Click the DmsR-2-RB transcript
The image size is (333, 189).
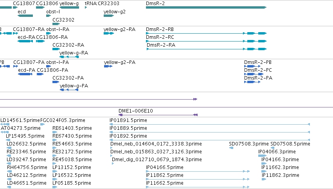click(x=206, y=33)
